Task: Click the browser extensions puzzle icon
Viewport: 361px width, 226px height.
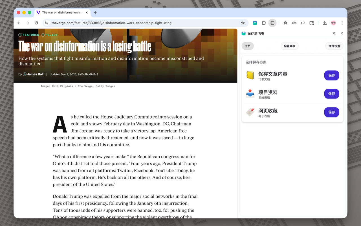Action: tap(264, 23)
